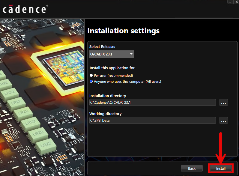
Task: Expand the Select Release list using its arrow
Action: tap(131, 54)
